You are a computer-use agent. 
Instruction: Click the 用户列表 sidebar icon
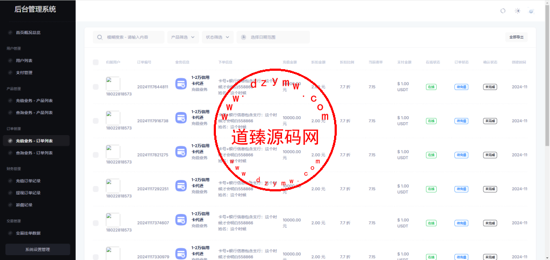click(10, 61)
